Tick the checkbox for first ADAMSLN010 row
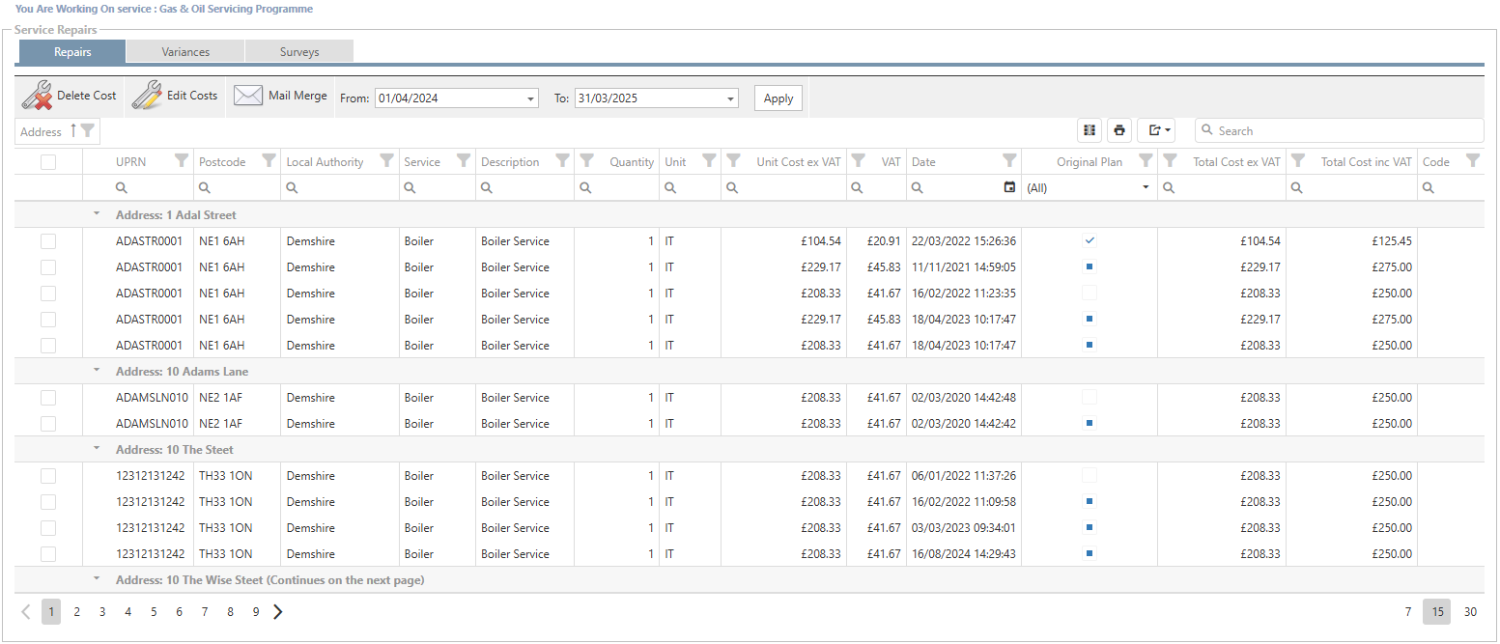The width and height of the screenshot is (1500, 644). pyautogui.click(x=48, y=398)
